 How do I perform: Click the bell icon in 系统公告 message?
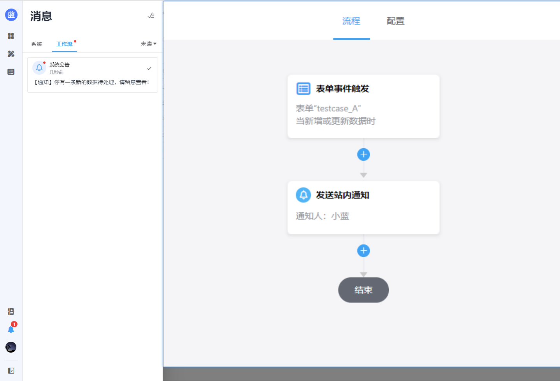click(x=39, y=68)
